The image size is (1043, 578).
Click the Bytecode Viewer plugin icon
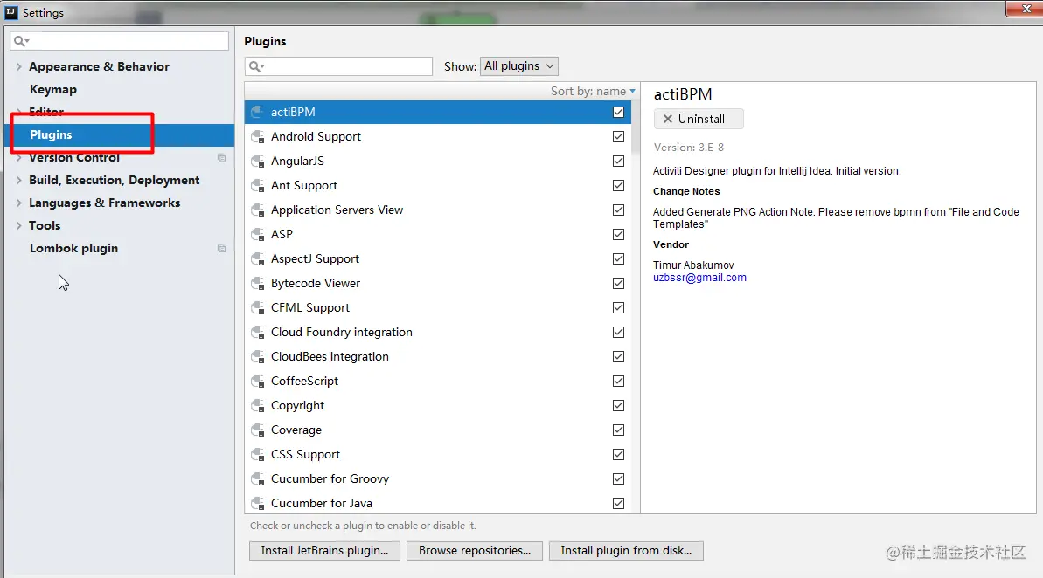(x=257, y=284)
